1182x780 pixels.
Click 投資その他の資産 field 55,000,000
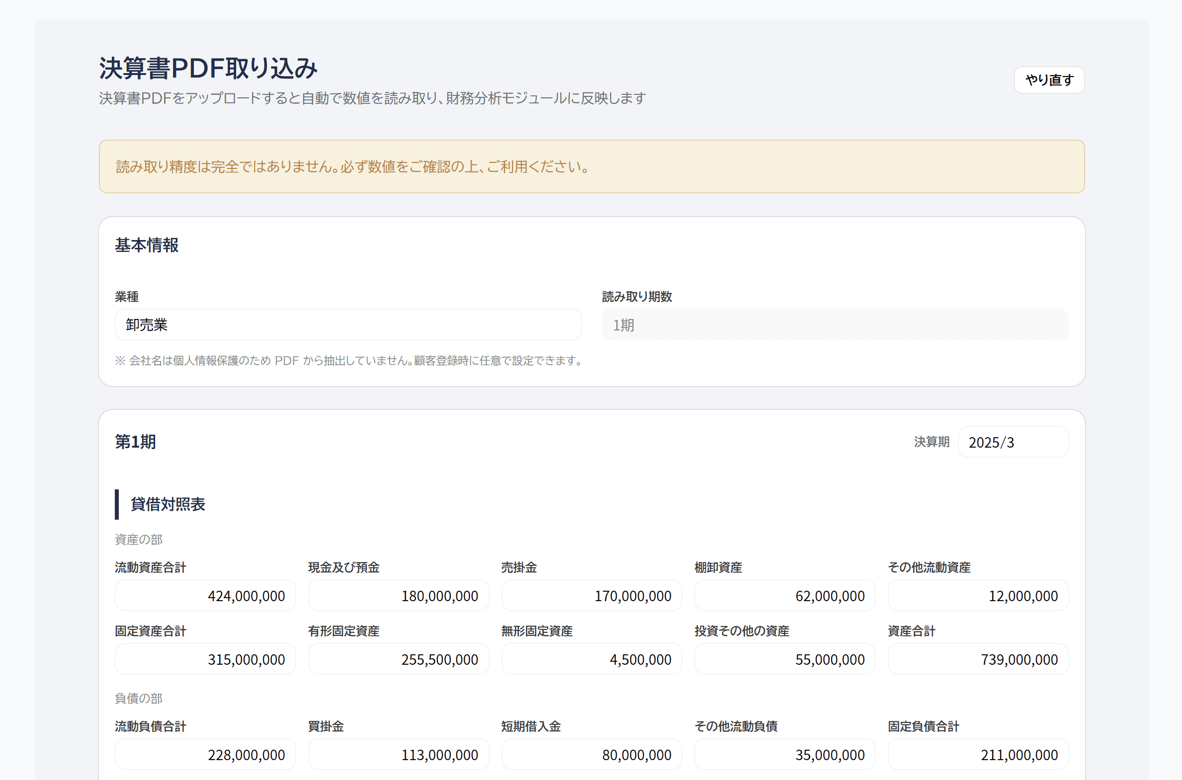(x=785, y=659)
